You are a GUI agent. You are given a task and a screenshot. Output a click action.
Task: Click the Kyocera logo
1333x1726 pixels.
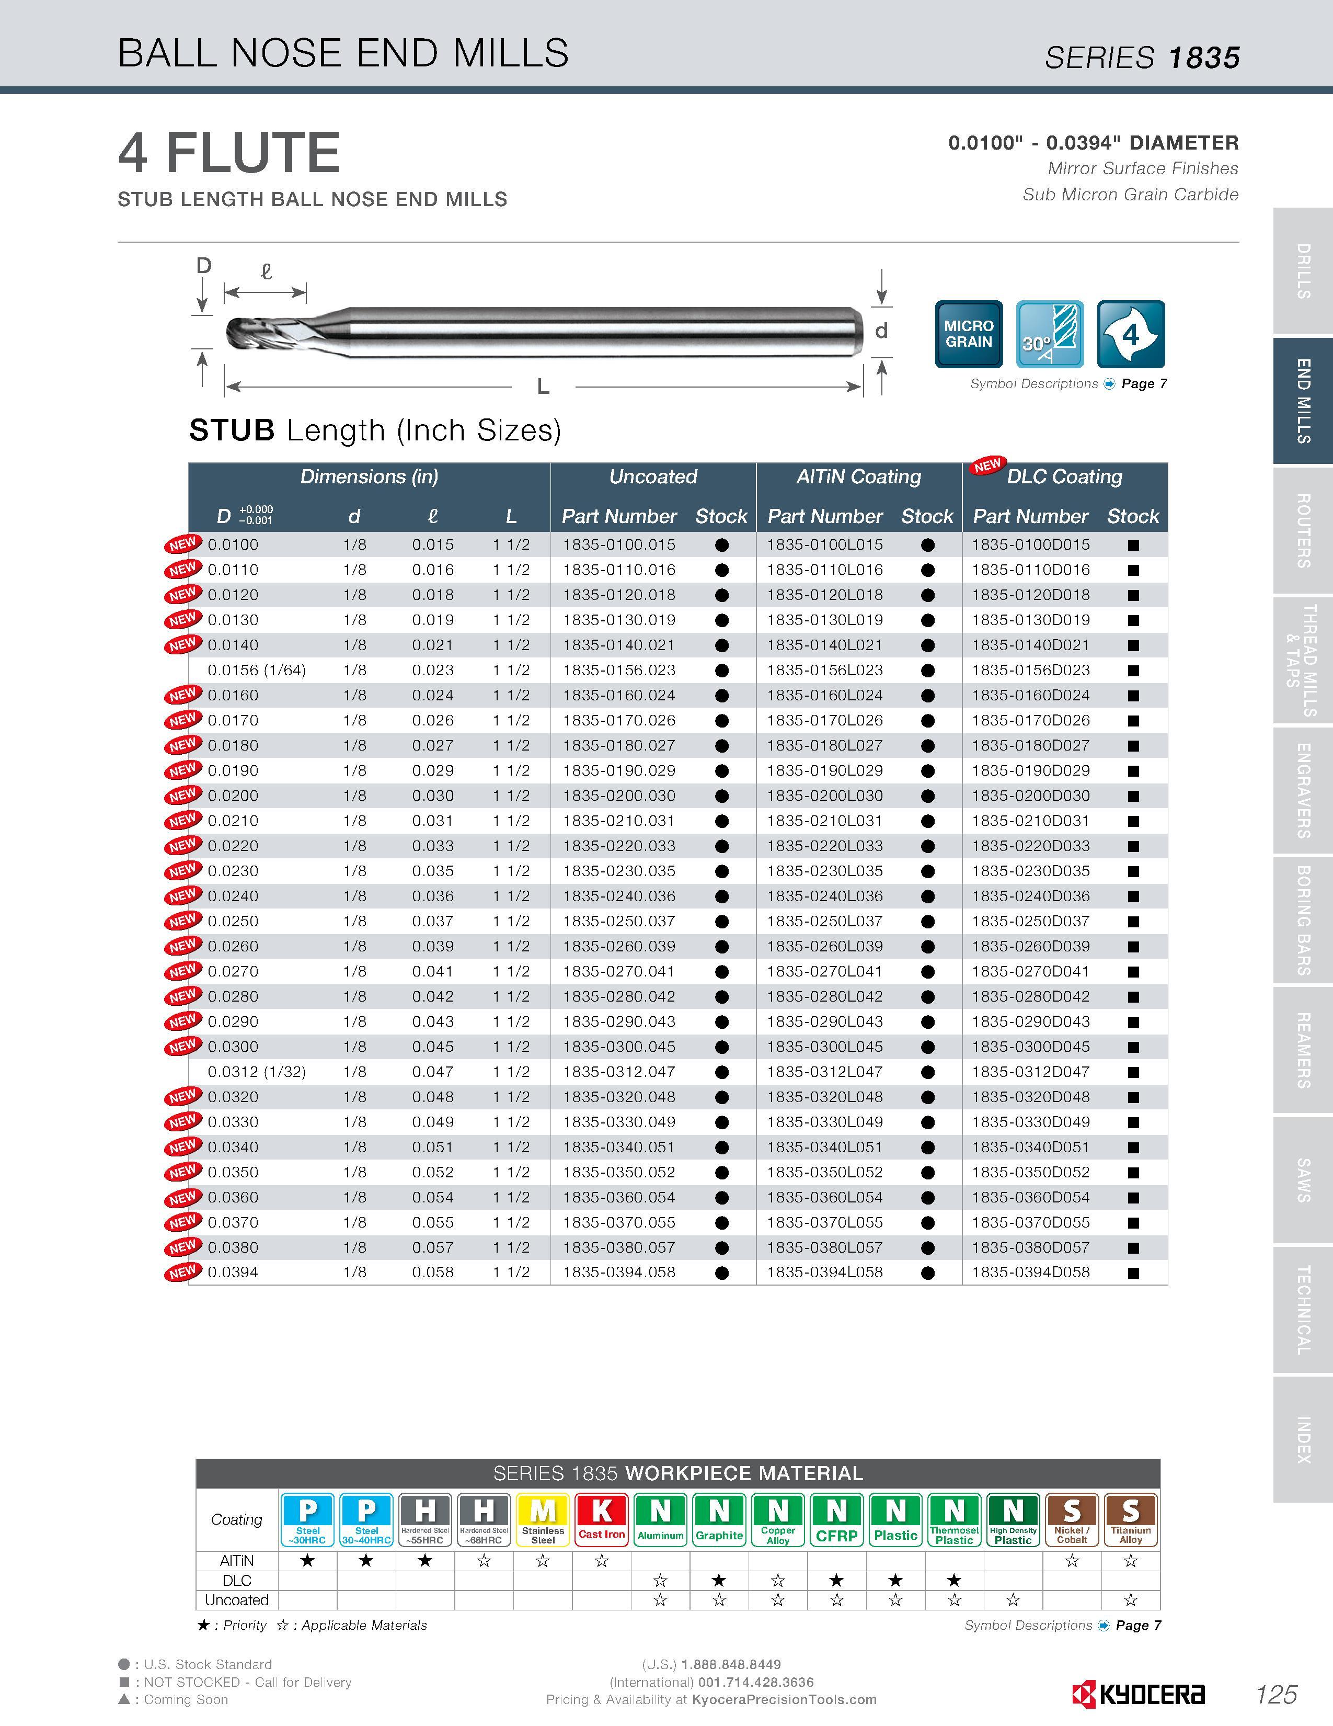[x=1138, y=1694]
